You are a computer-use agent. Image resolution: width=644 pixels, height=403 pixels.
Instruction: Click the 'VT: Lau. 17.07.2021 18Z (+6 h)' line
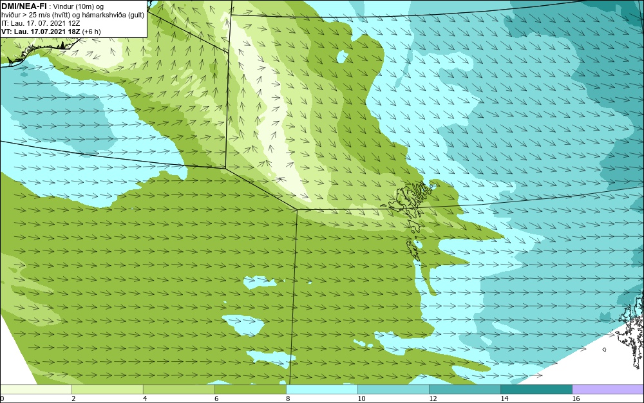51,32
